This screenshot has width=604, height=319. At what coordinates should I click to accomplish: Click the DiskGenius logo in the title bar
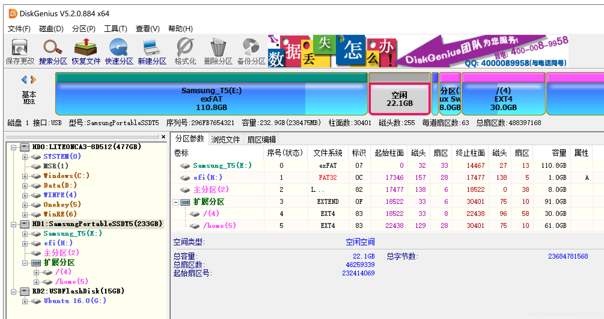pyautogui.click(x=13, y=14)
